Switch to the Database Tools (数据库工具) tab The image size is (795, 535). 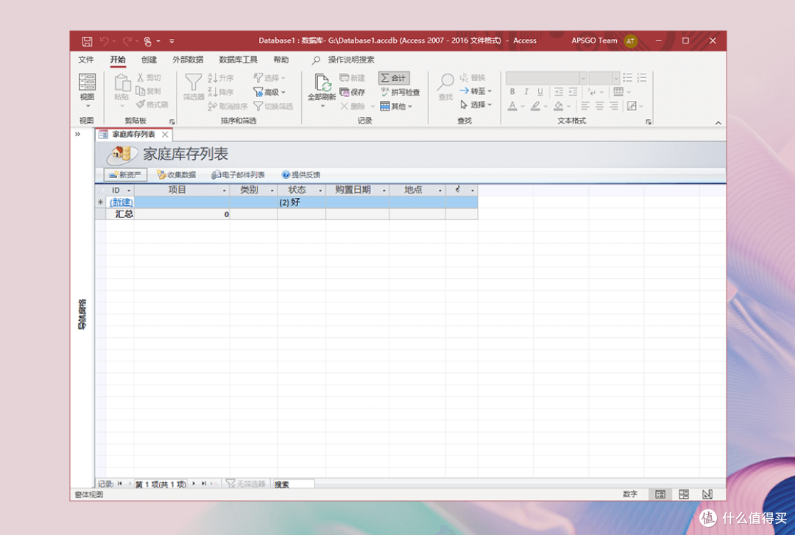click(x=239, y=60)
